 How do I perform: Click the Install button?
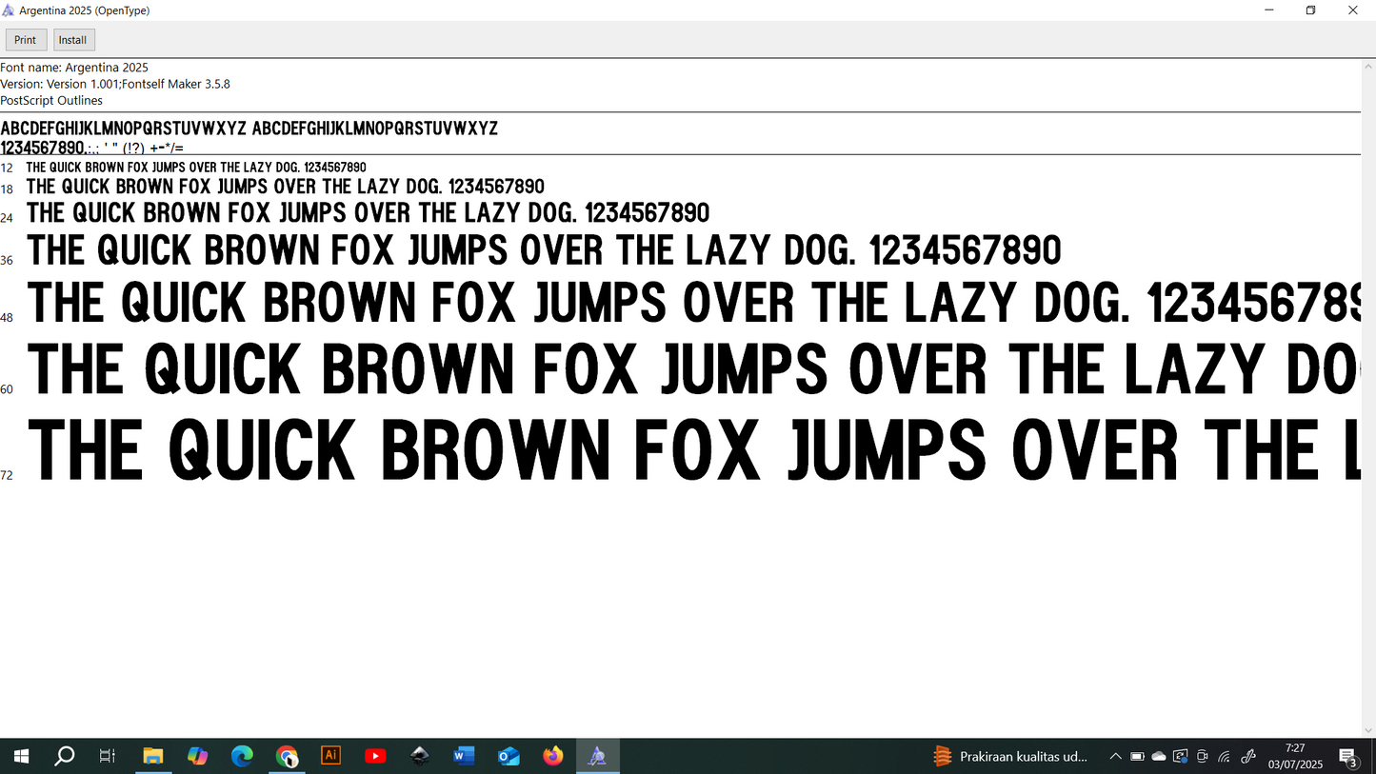point(72,39)
